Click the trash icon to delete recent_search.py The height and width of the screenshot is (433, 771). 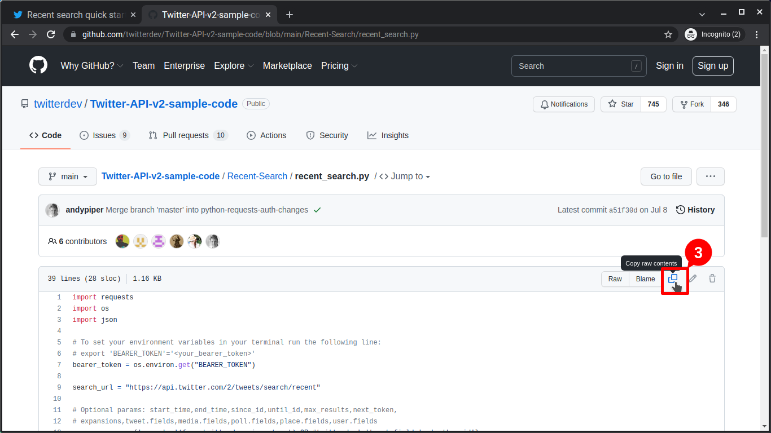712,279
